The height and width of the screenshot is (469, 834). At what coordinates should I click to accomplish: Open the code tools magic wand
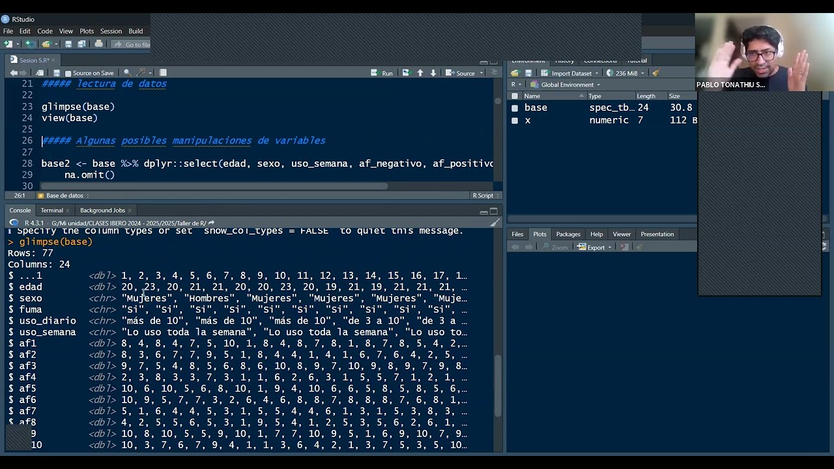(141, 73)
